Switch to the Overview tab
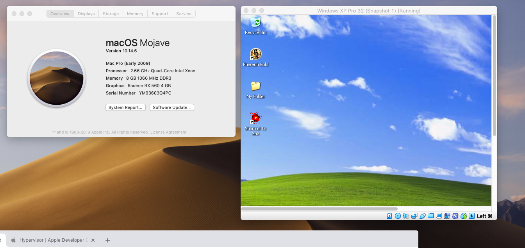Screen dimensions: 525x248 60,14
